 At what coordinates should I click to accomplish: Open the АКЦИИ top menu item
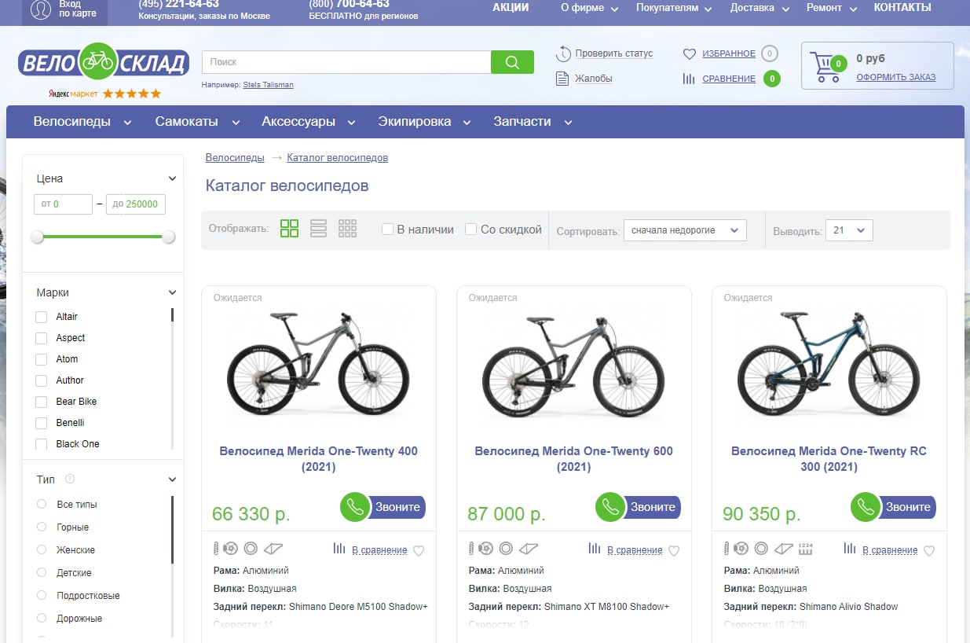click(511, 8)
